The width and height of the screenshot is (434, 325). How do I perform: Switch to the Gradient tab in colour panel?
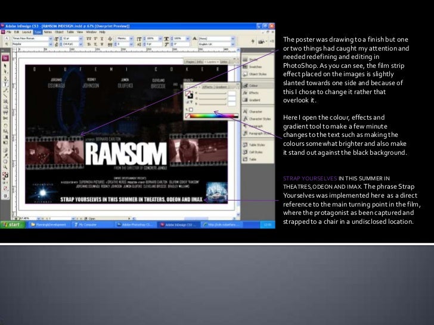tap(221, 87)
